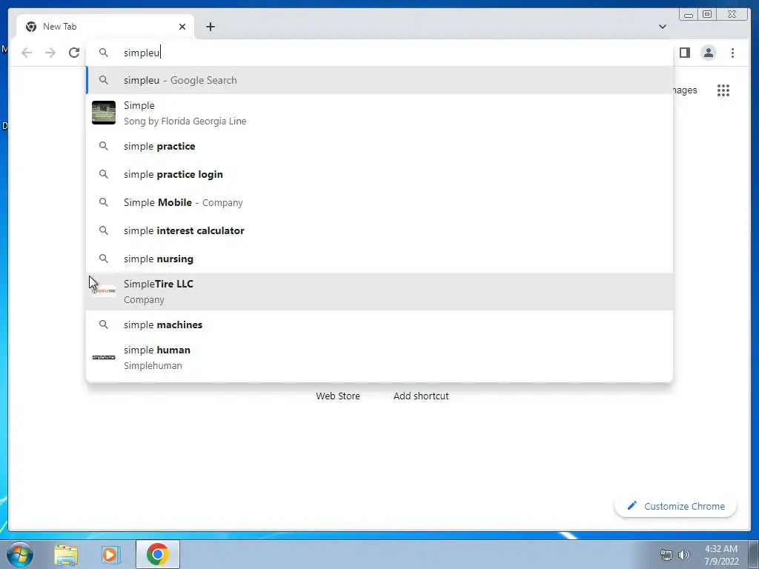759x569 pixels.
Task: Reload the current page
Action: [73, 53]
